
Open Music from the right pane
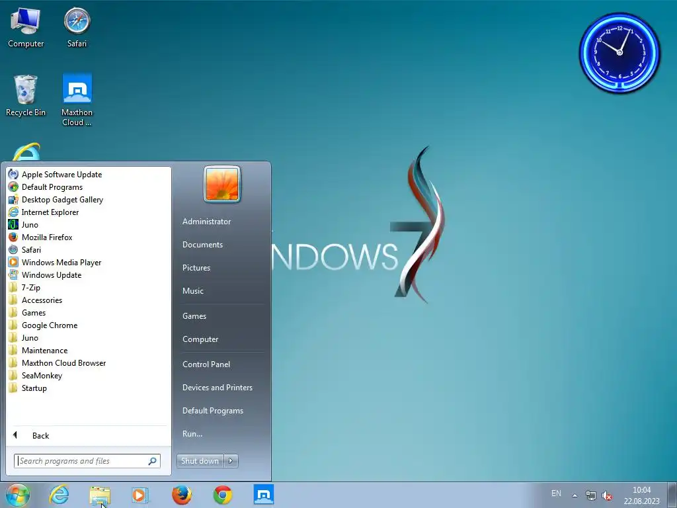click(x=192, y=291)
